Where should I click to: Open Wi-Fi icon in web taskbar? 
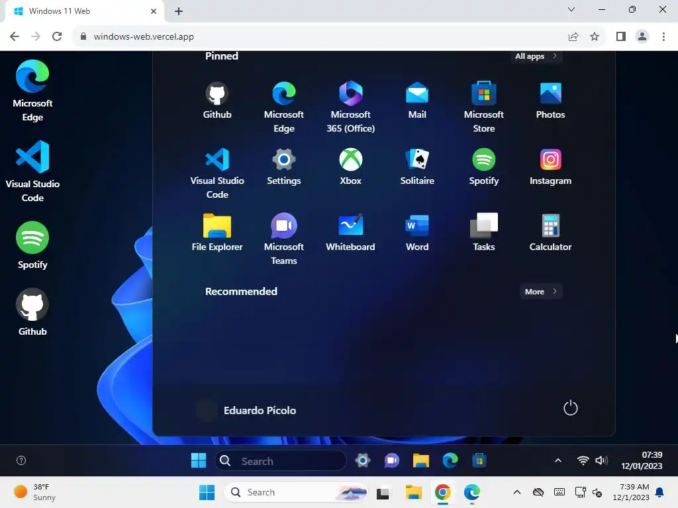click(583, 460)
